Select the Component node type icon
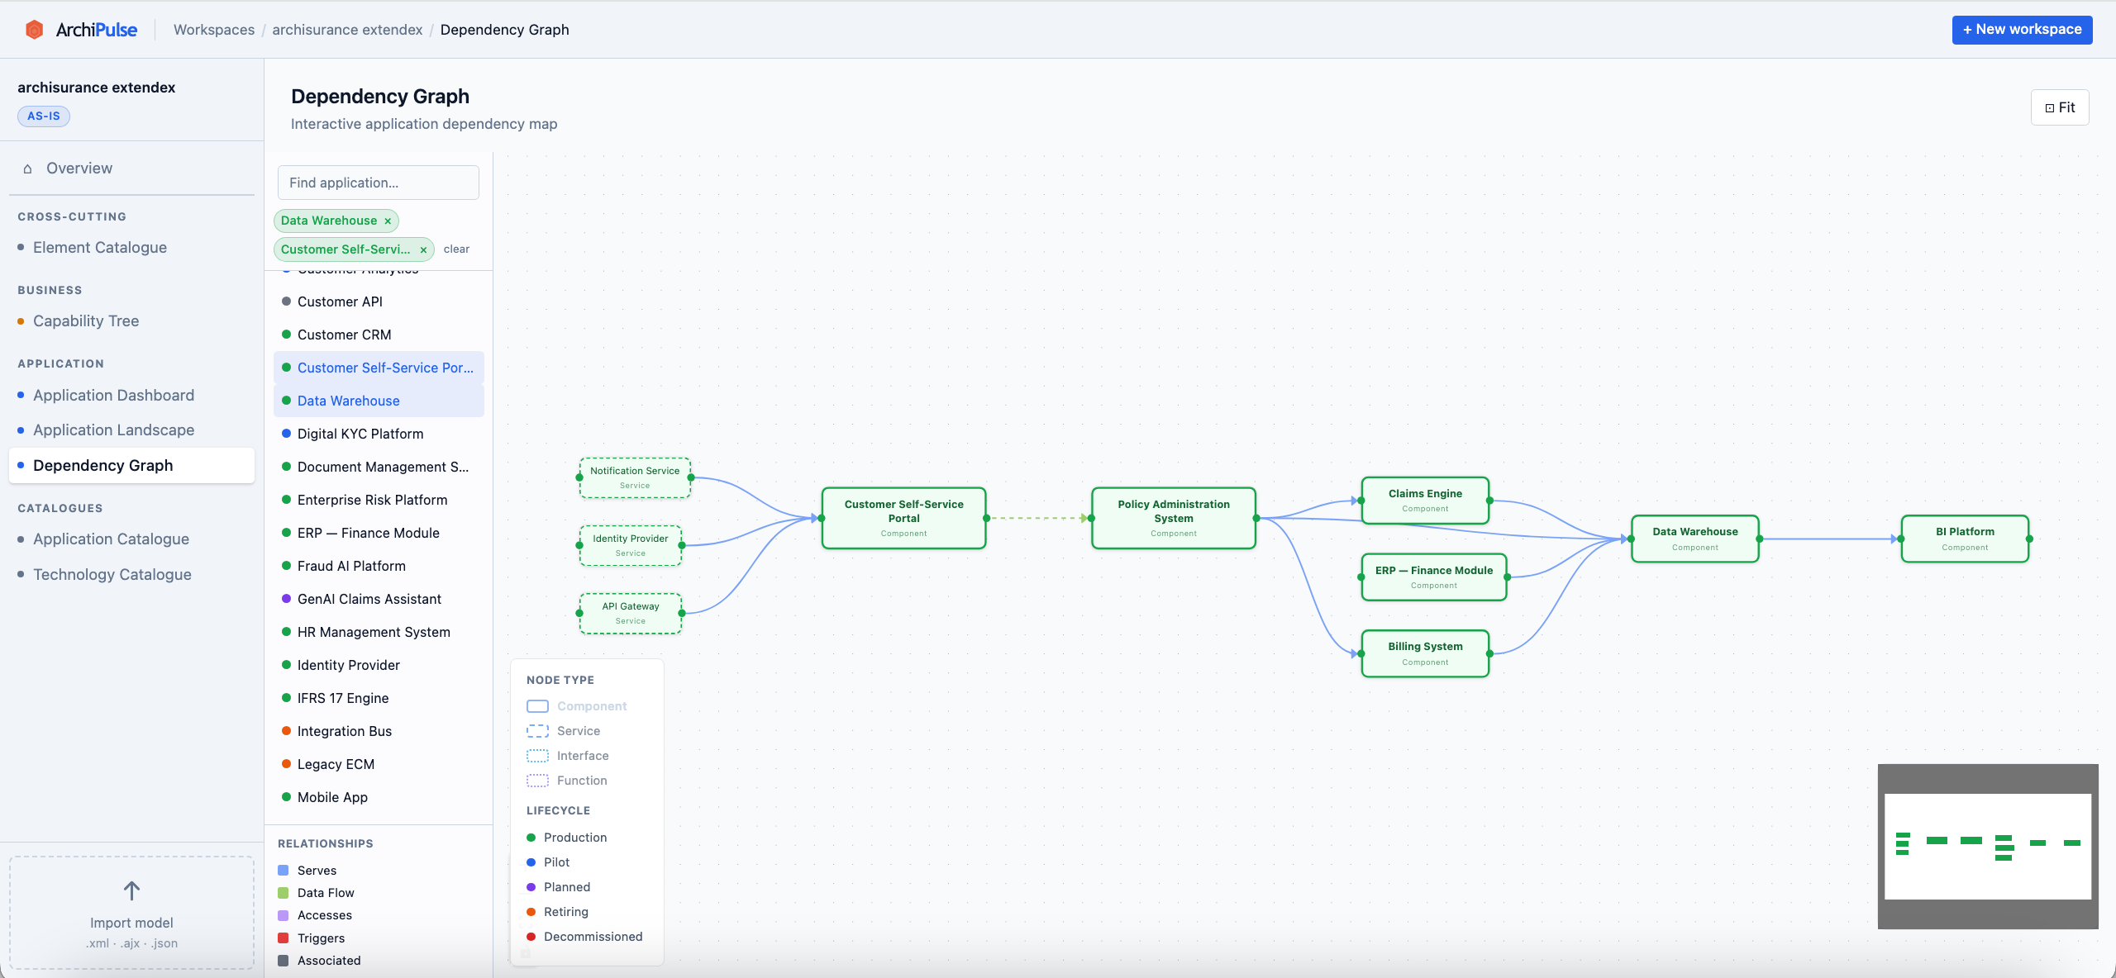Screen dimensions: 2116x978 pos(536,706)
